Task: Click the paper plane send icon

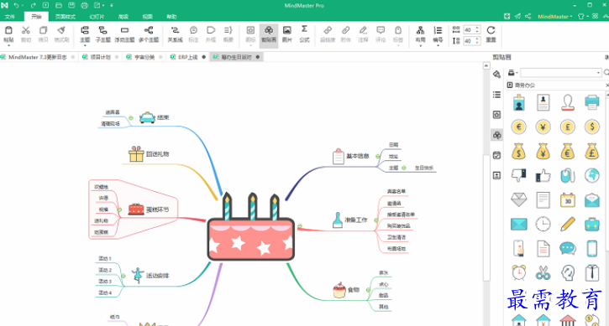Action: (x=517, y=16)
